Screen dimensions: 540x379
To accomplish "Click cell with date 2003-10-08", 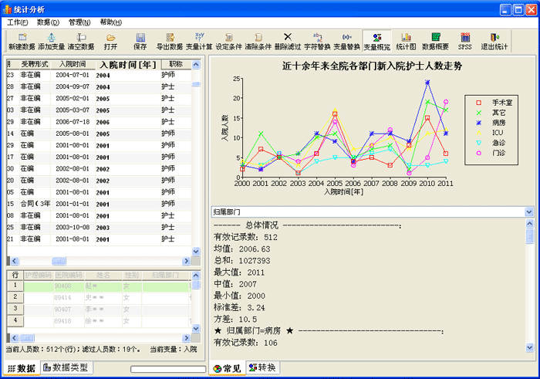I will (x=73, y=227).
